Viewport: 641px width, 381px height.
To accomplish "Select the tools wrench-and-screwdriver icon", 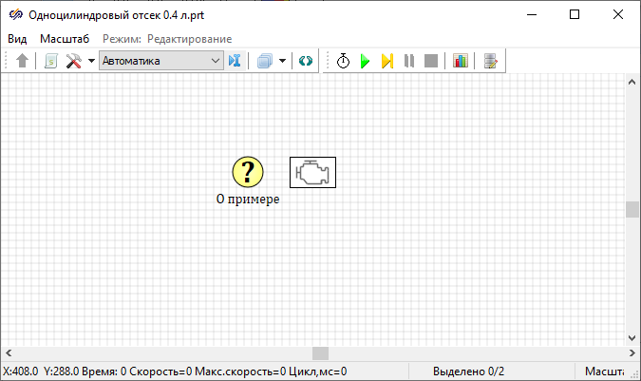I will 74,61.
